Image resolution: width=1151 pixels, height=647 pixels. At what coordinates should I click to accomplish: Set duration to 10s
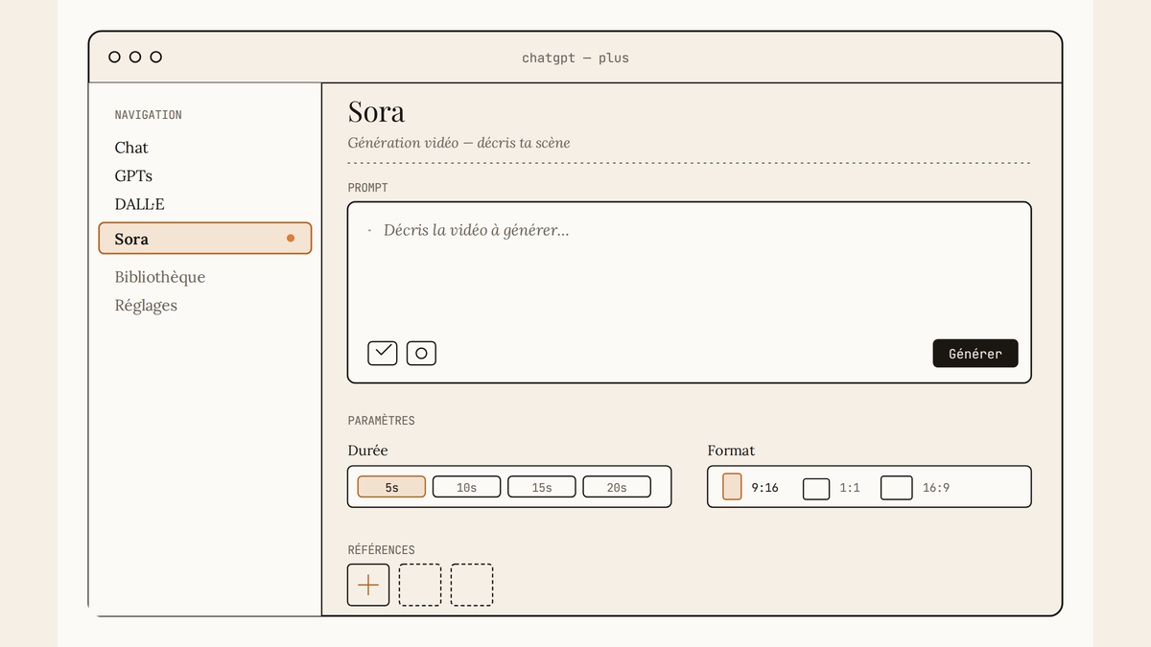(x=466, y=487)
